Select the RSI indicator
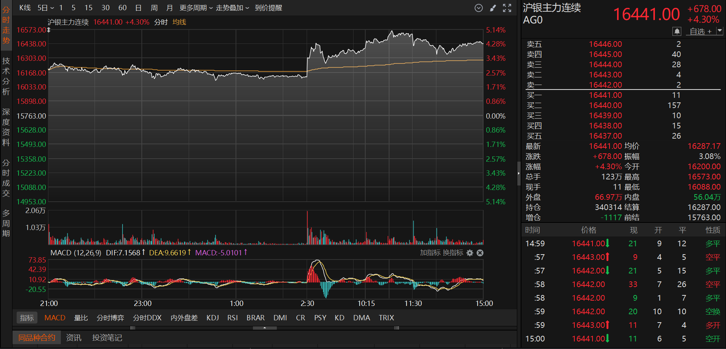Image resolution: width=726 pixels, height=349 pixels. click(x=233, y=318)
